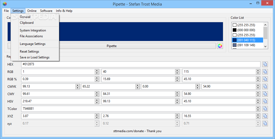Increase CMY 84.31 stepper
275x139 pixels.
177,93
